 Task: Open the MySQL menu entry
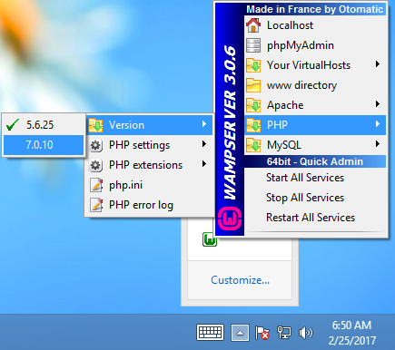point(315,145)
